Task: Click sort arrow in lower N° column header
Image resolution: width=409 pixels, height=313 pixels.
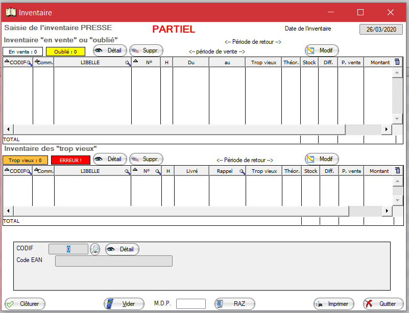Action: click(135, 170)
